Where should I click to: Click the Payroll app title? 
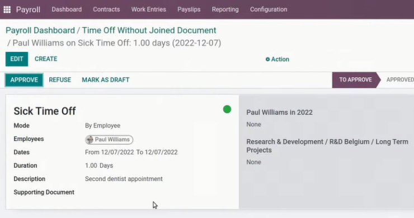point(28,10)
